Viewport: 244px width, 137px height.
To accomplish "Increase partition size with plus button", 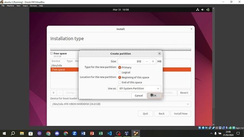I will click(x=153, y=61).
